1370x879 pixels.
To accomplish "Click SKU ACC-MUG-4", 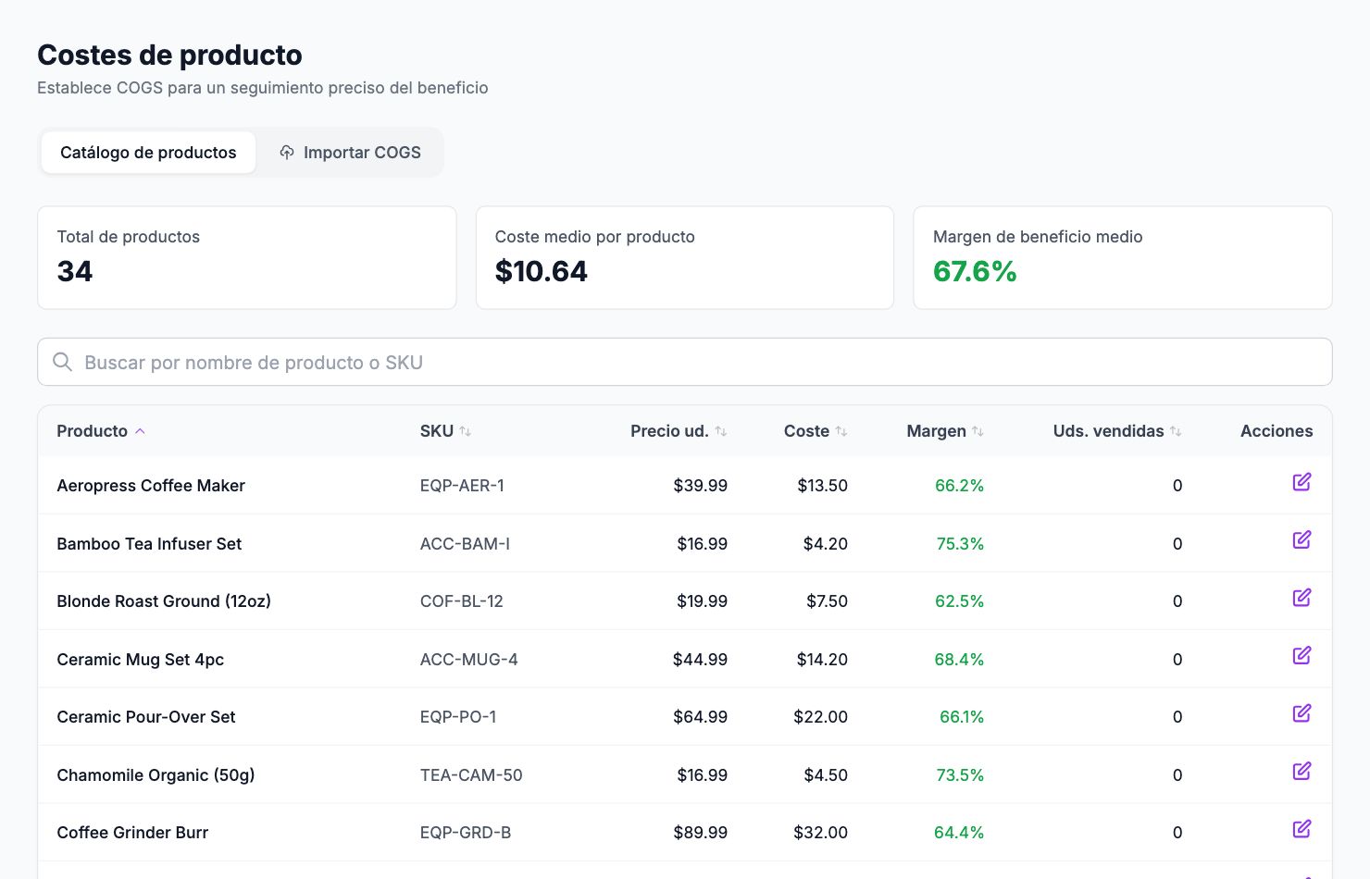I will point(468,660).
